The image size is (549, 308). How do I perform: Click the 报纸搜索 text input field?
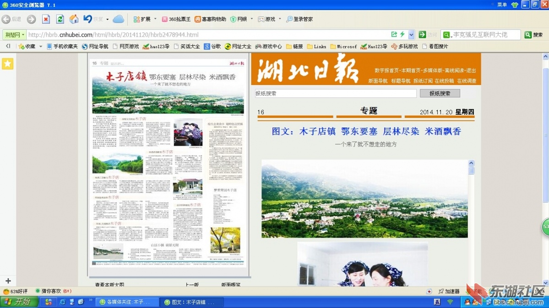click(x=336, y=93)
